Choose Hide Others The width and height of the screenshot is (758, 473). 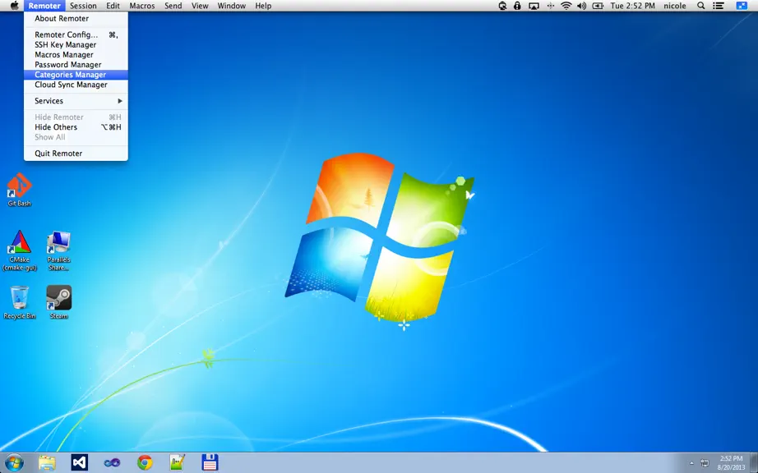click(76, 127)
